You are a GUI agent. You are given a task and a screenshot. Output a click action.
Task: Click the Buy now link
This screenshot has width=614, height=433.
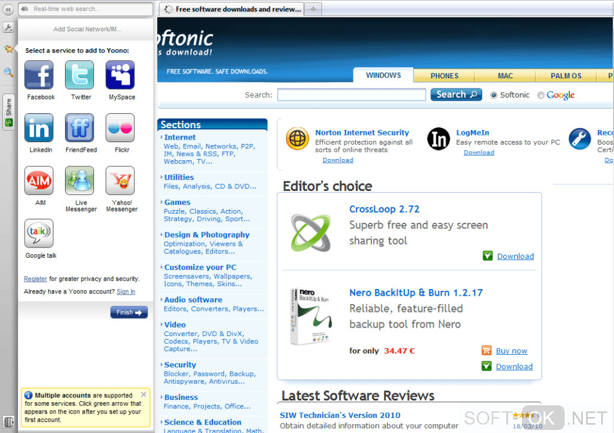(512, 350)
